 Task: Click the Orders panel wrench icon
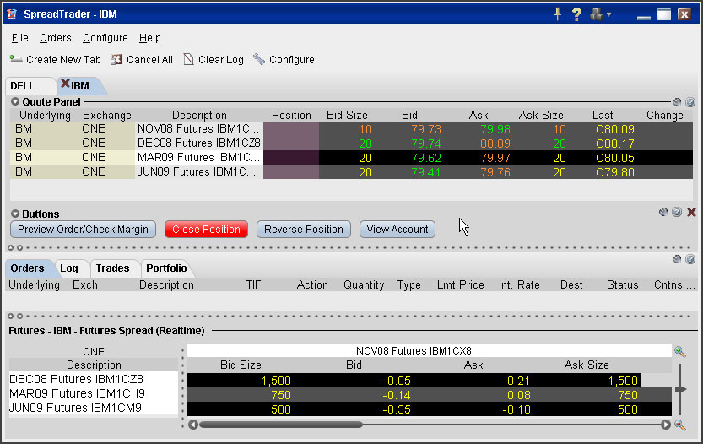click(x=677, y=259)
